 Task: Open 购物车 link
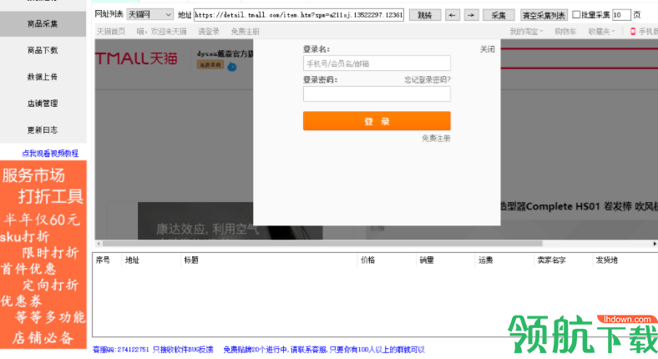tap(565, 32)
